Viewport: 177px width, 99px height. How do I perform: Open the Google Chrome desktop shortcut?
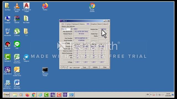(92, 7)
